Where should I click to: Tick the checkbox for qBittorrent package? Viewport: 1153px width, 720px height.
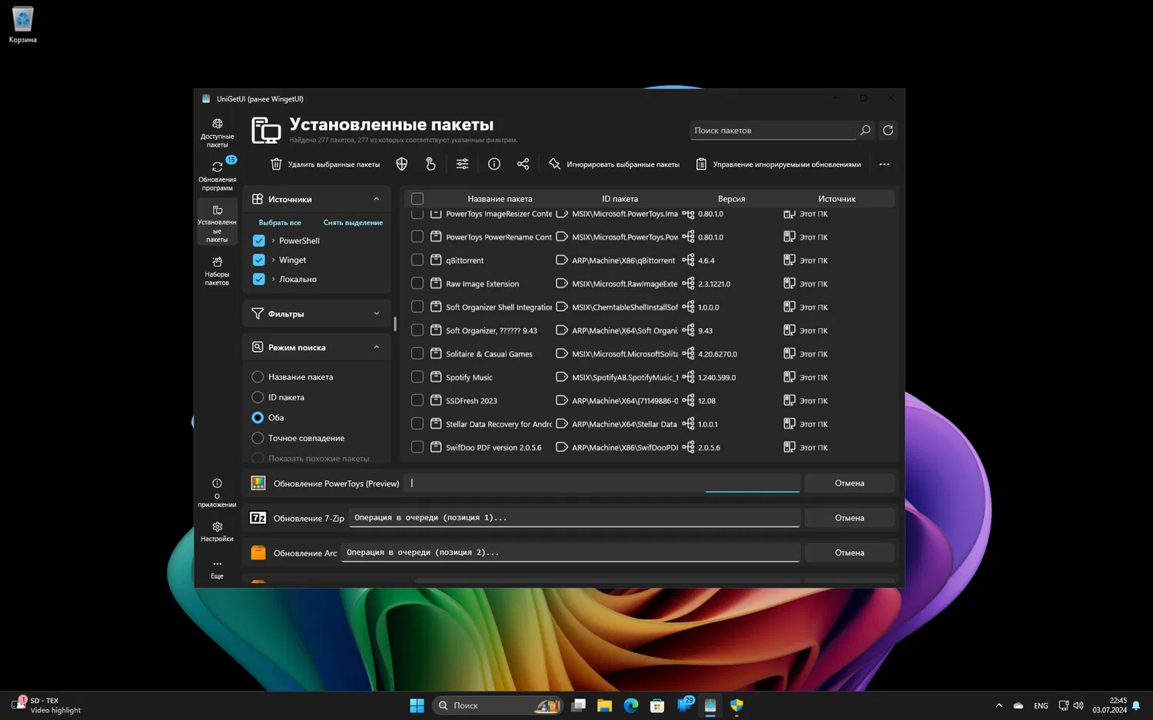pyautogui.click(x=417, y=260)
